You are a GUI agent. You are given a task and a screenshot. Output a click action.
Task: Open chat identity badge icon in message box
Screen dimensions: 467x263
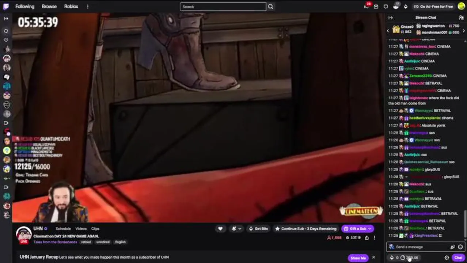[391, 247]
